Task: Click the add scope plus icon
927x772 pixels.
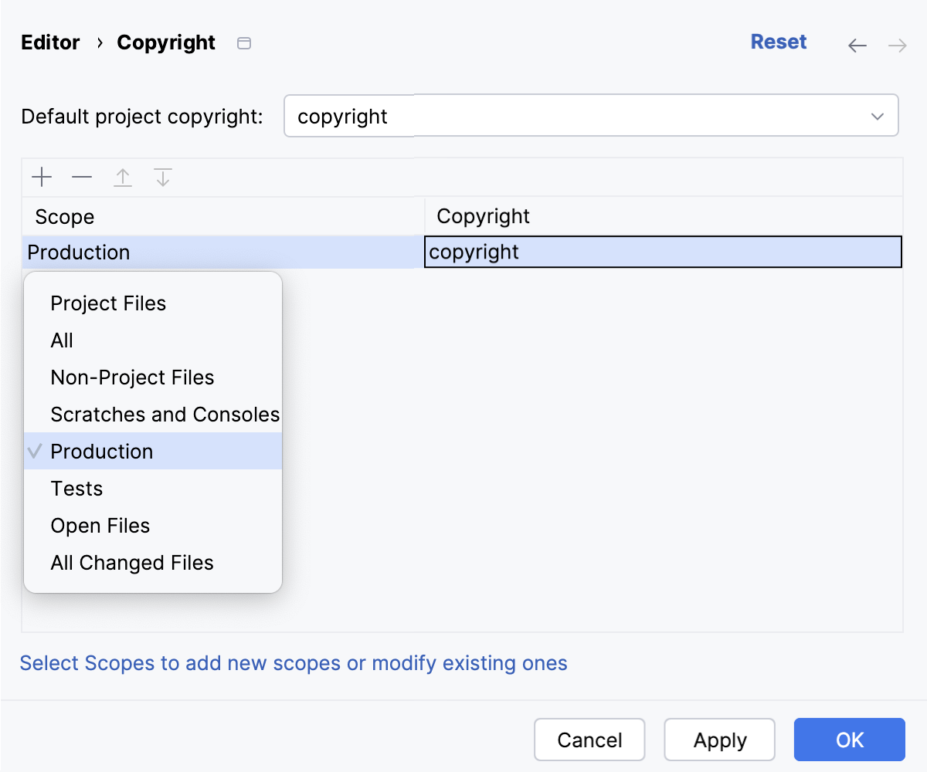Action: [42, 178]
